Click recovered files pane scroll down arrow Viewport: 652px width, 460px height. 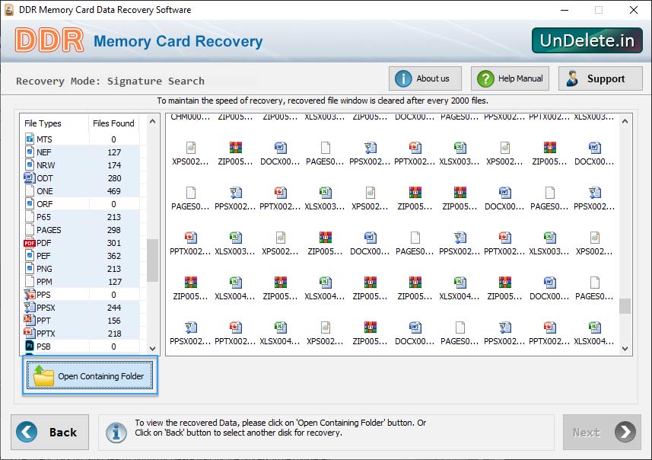[625, 349]
